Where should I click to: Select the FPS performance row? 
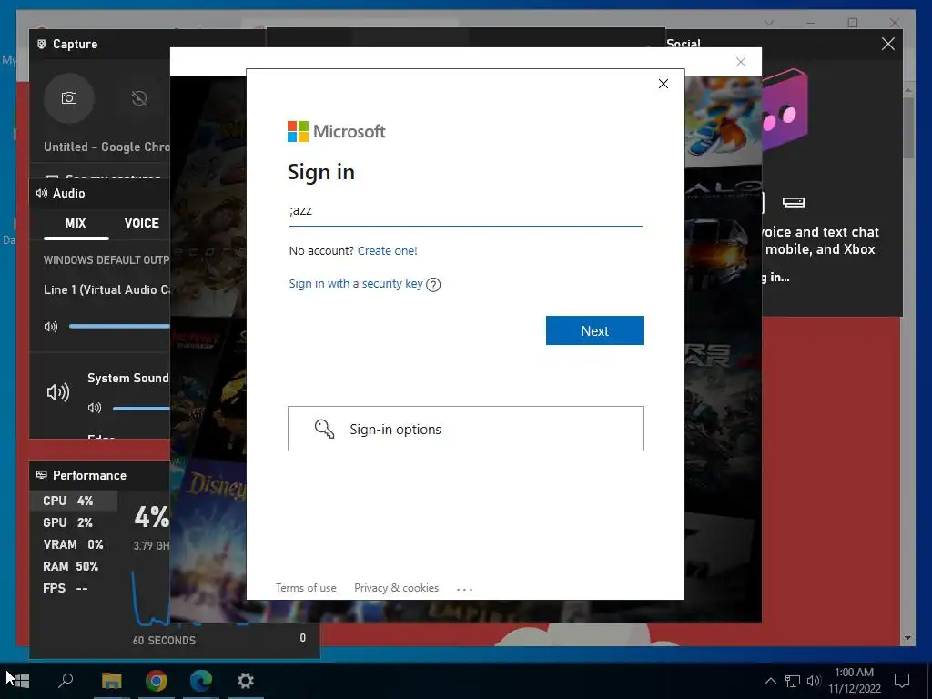[74, 589]
